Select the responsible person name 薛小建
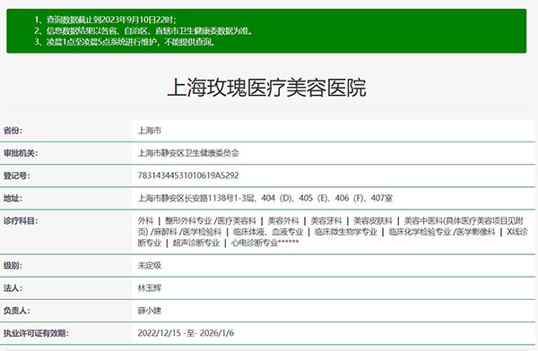Image resolution: width=538 pixels, height=351 pixels. [149, 311]
